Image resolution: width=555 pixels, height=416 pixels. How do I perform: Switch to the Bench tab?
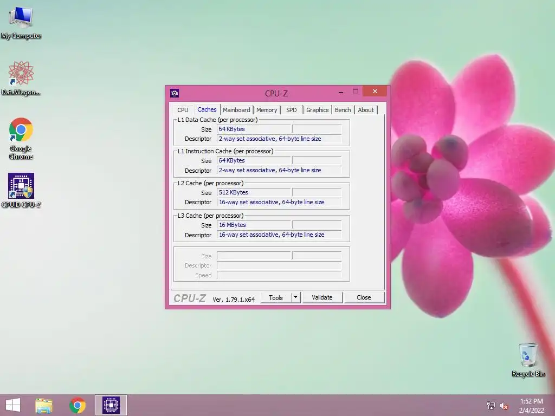pyautogui.click(x=343, y=110)
